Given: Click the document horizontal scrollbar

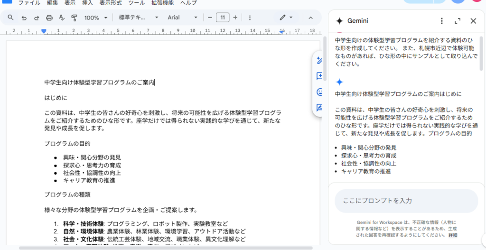Looking at the screenshot, I should 166,248.
